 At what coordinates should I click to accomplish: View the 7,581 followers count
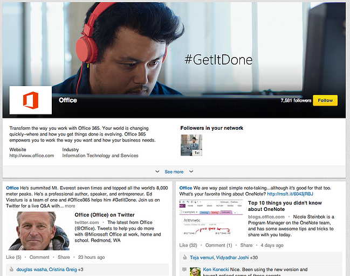tap(297, 101)
